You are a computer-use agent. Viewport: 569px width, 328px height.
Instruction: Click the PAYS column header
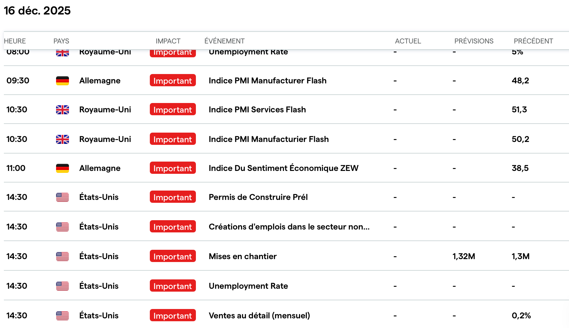click(61, 41)
